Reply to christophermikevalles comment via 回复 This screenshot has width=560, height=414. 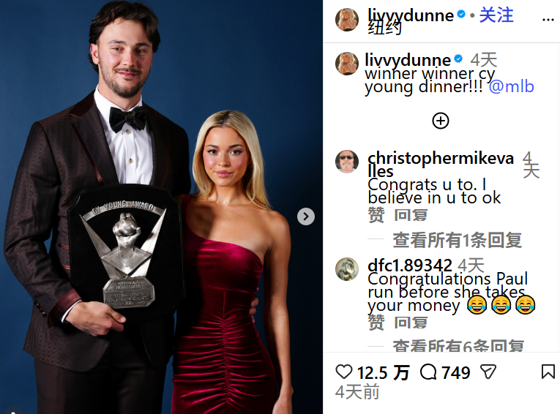click(411, 215)
